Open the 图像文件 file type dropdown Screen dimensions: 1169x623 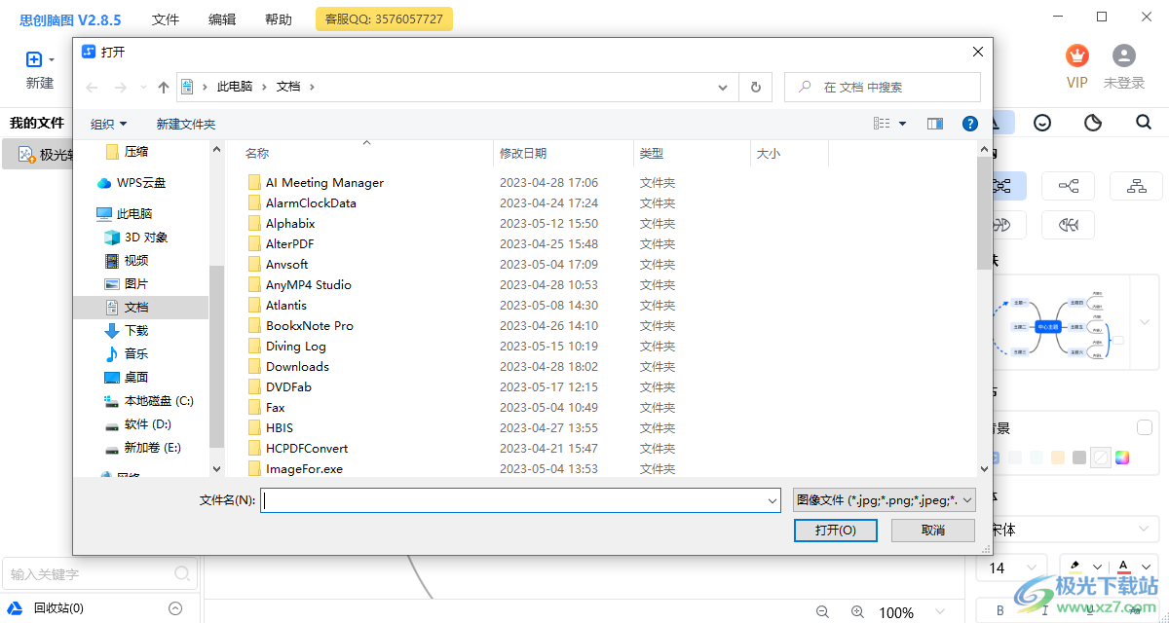coord(885,500)
